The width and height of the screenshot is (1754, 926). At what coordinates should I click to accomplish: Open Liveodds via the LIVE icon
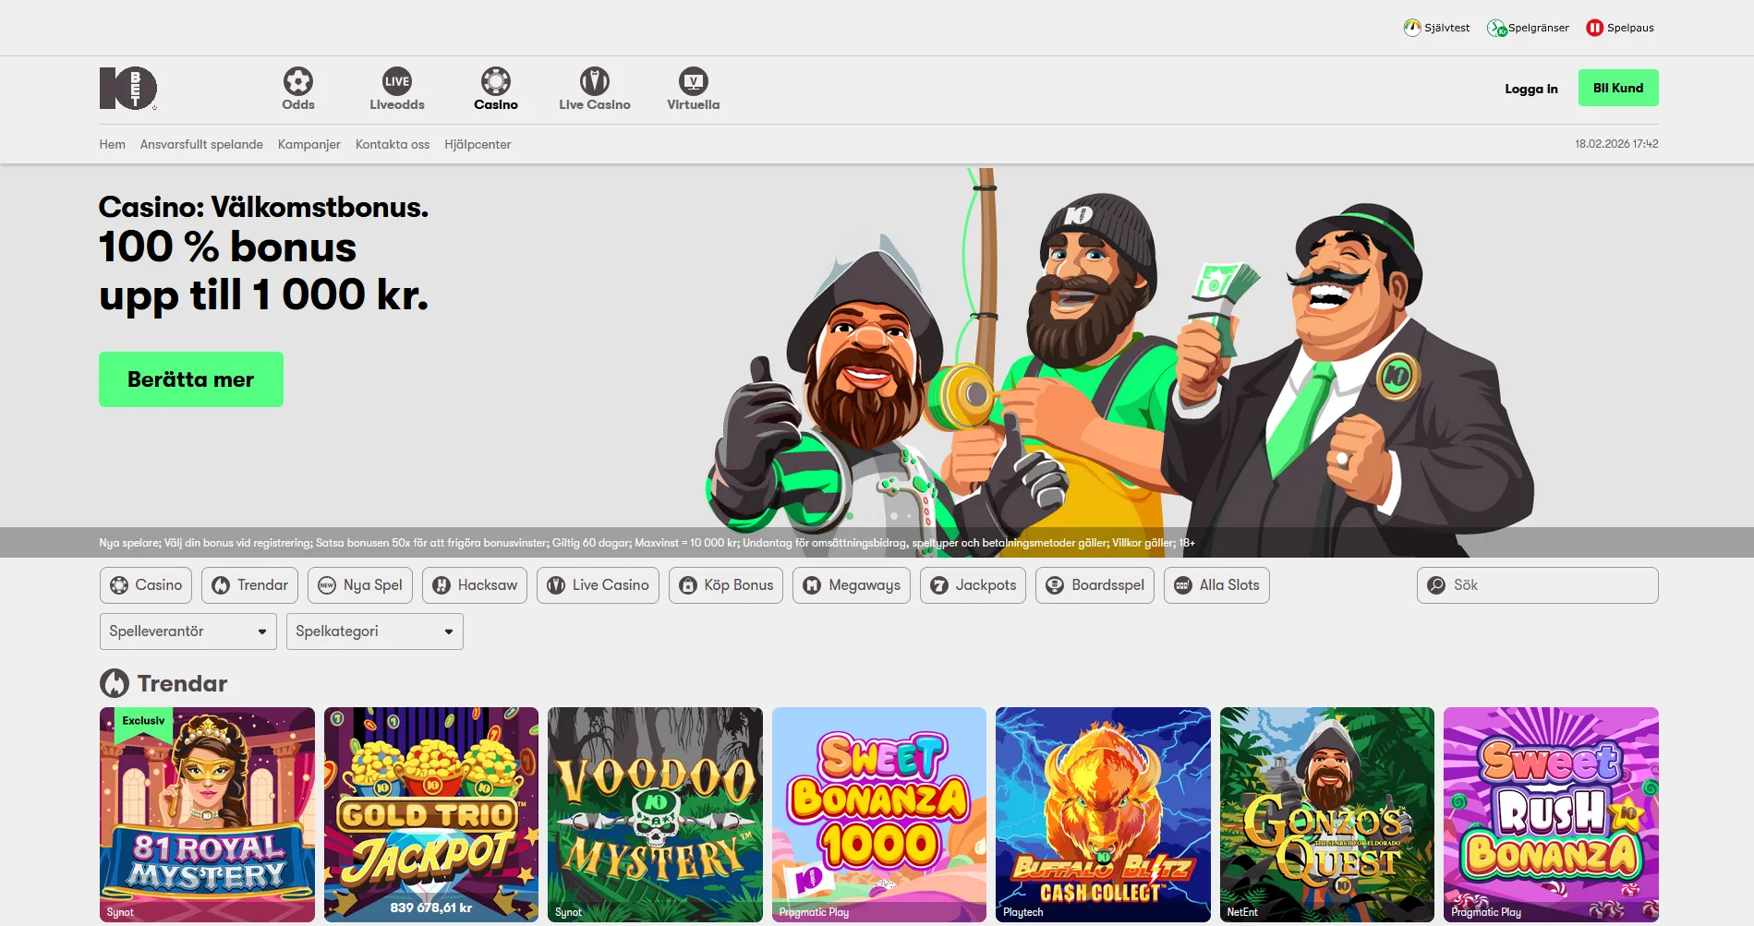coord(397,81)
